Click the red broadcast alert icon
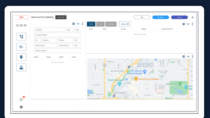210x118 pixels. click(x=21, y=17)
